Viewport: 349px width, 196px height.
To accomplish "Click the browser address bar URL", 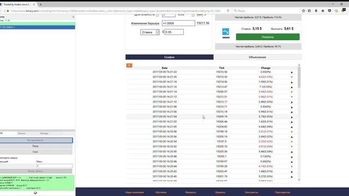I will tap(116, 11).
